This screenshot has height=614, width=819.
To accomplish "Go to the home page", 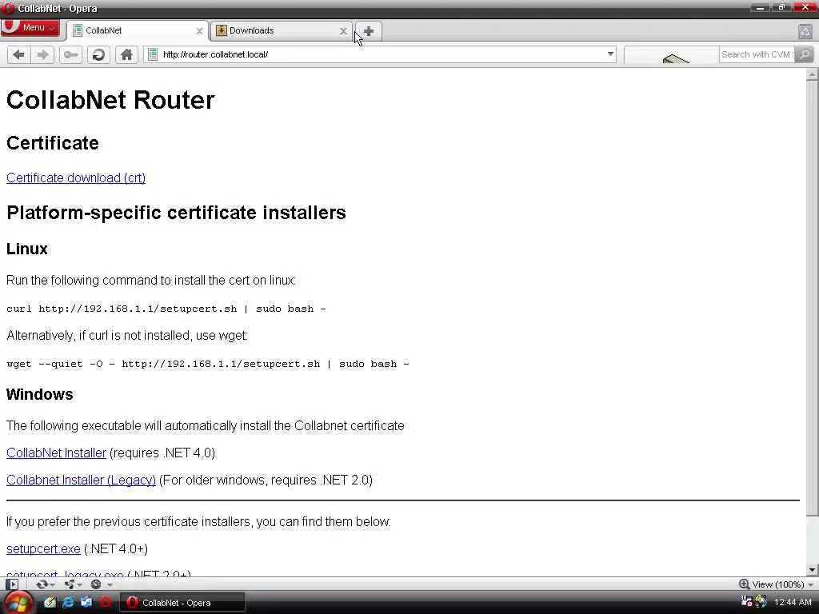I will 126,54.
